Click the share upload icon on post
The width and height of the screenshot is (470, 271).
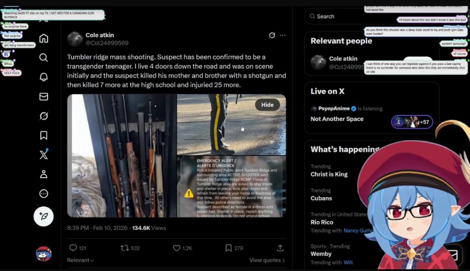(x=280, y=248)
